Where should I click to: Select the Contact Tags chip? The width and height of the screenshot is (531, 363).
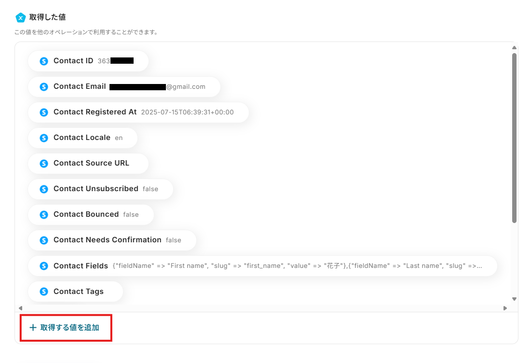click(x=76, y=292)
